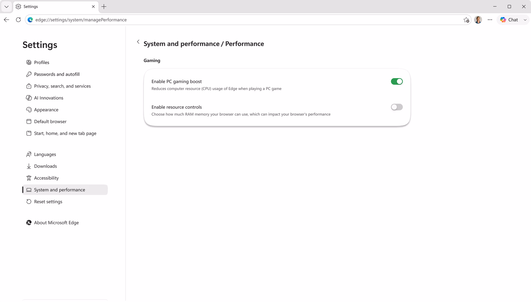Open Downloads settings

click(x=65, y=166)
